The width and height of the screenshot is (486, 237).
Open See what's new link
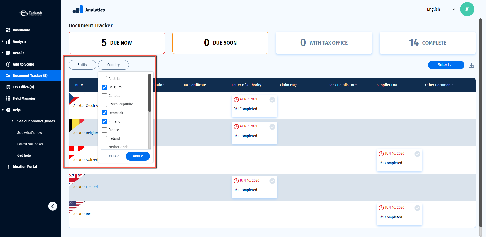[30, 133]
